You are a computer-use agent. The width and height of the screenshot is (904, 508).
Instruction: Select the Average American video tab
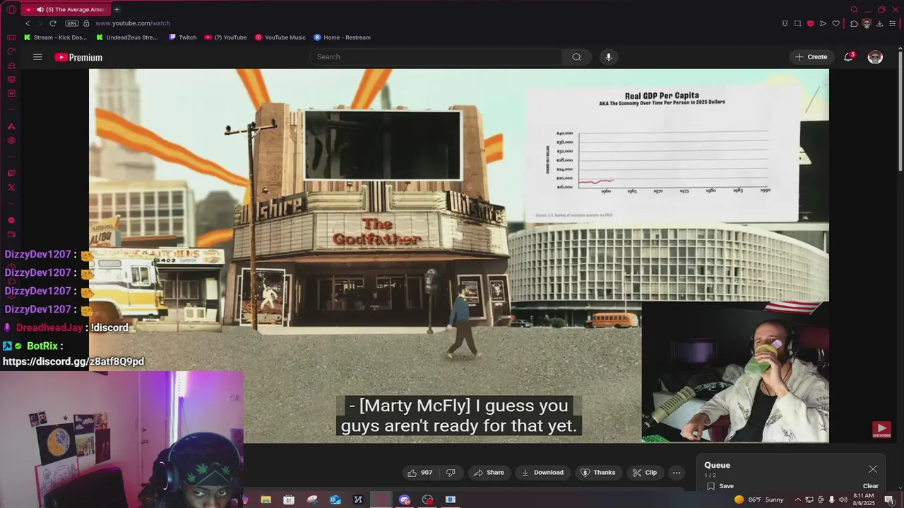click(67, 9)
